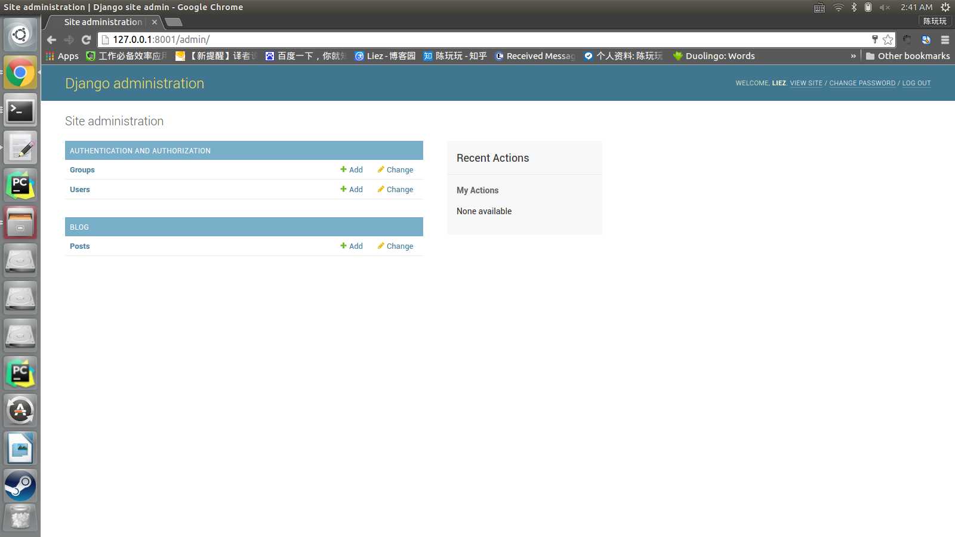Open the Duolingo: Words bookmark

(714, 56)
